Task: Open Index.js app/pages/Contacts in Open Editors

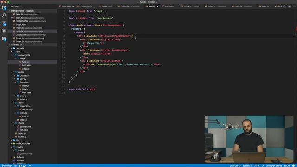Action: (x=32, y=28)
